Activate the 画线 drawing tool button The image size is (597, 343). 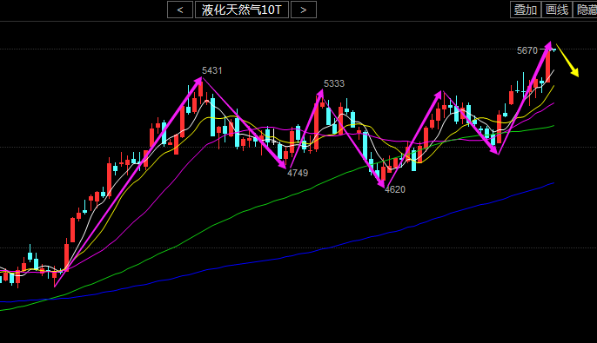point(557,10)
